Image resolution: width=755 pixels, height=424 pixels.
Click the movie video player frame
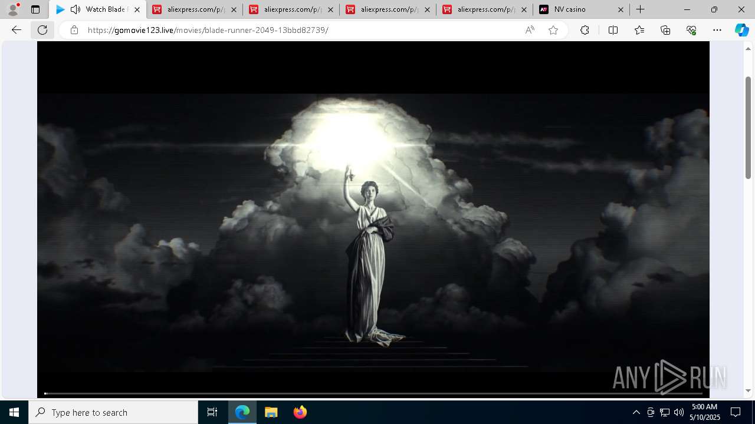(373, 219)
